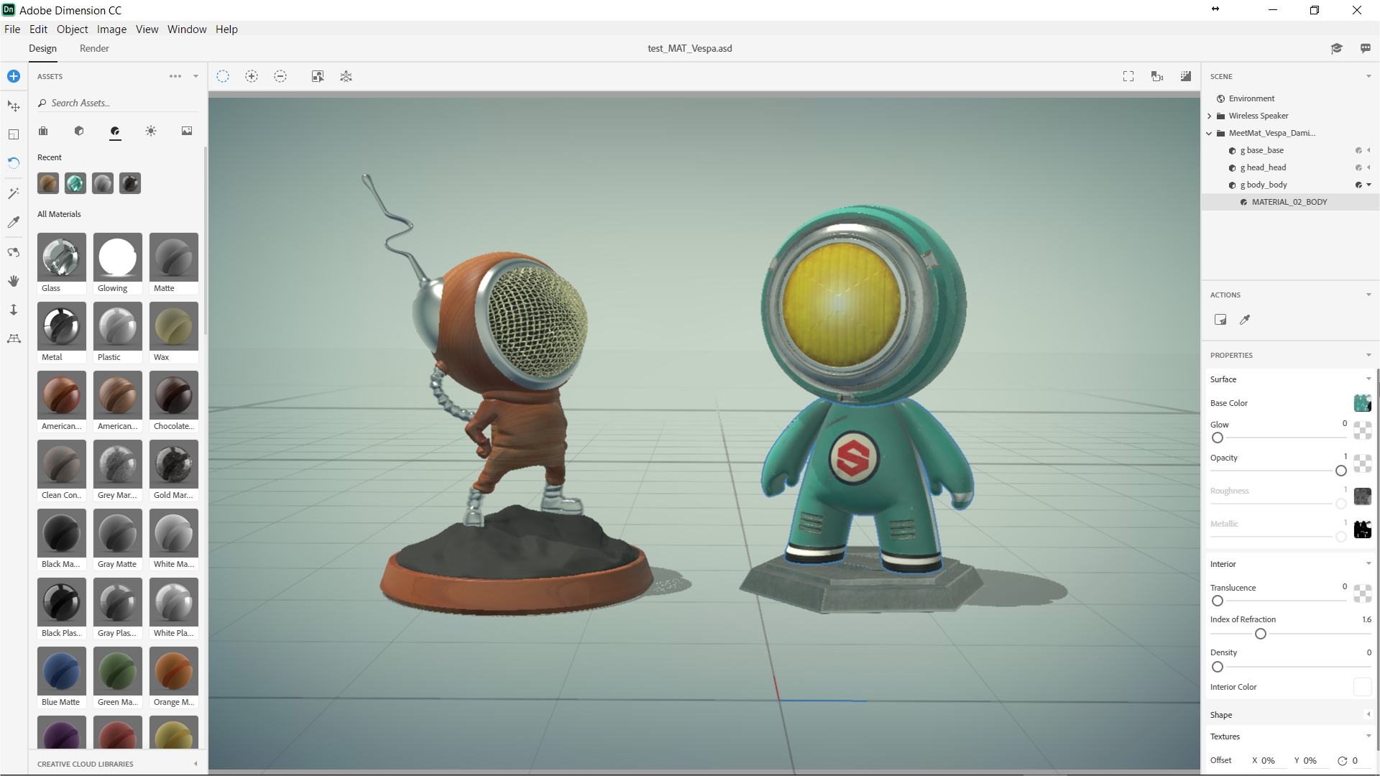The image size is (1380, 776).
Task: Apply the Blue Matte material
Action: 62,678
